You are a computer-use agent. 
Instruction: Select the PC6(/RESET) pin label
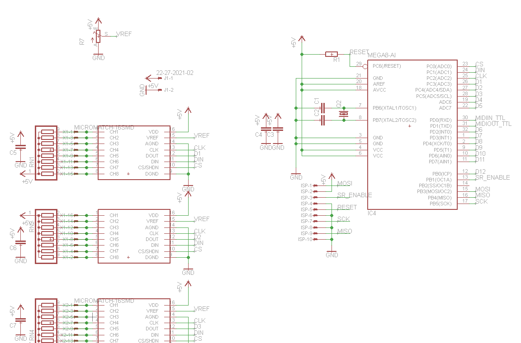point(387,66)
